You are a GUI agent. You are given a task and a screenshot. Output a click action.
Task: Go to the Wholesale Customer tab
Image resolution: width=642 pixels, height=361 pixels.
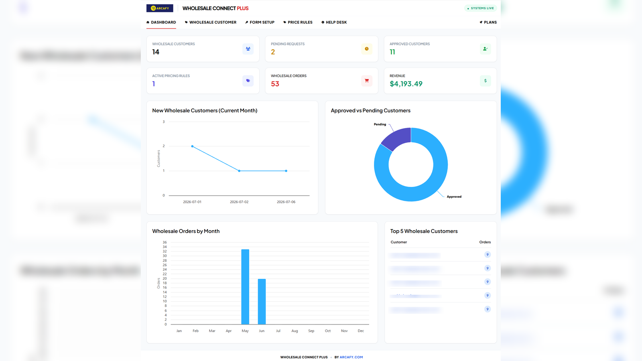point(211,22)
